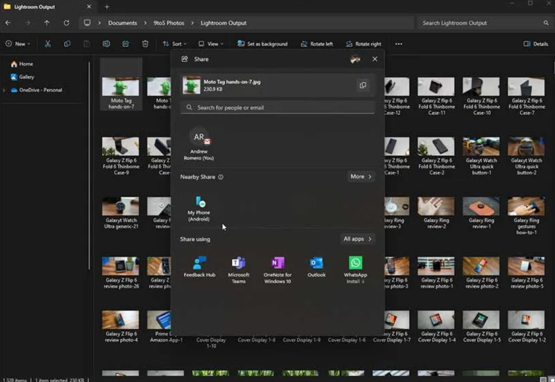Viewport: 555px width, 382px height.
Task: Open Gallery in the navigation pane
Action: [22, 77]
